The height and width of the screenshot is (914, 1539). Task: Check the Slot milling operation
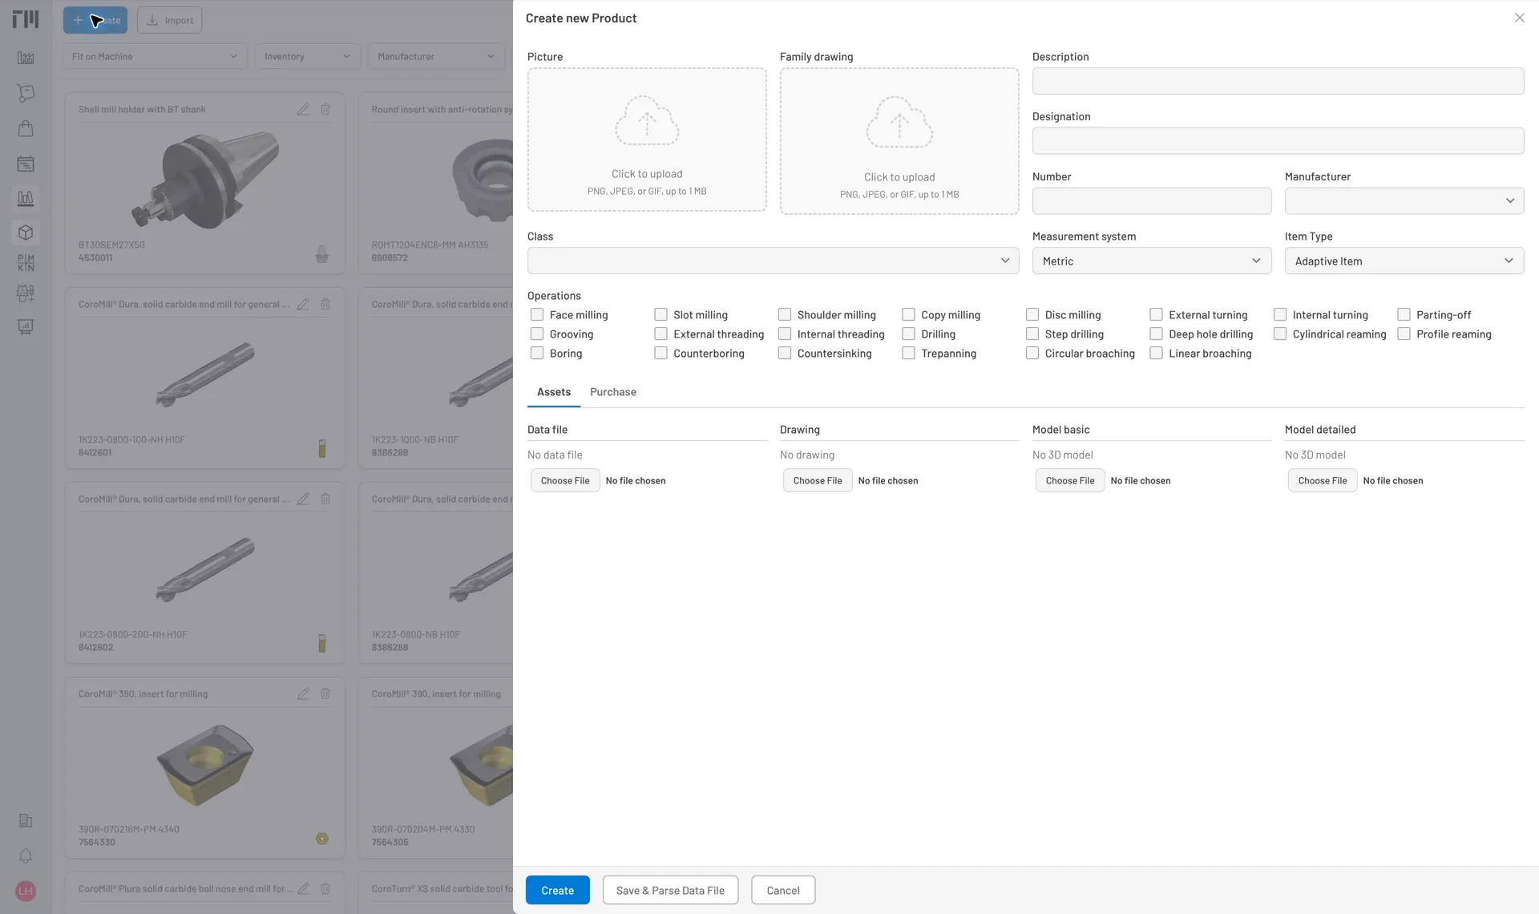pos(660,314)
